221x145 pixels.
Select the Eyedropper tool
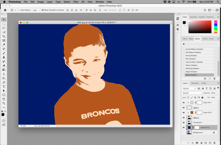(4, 45)
